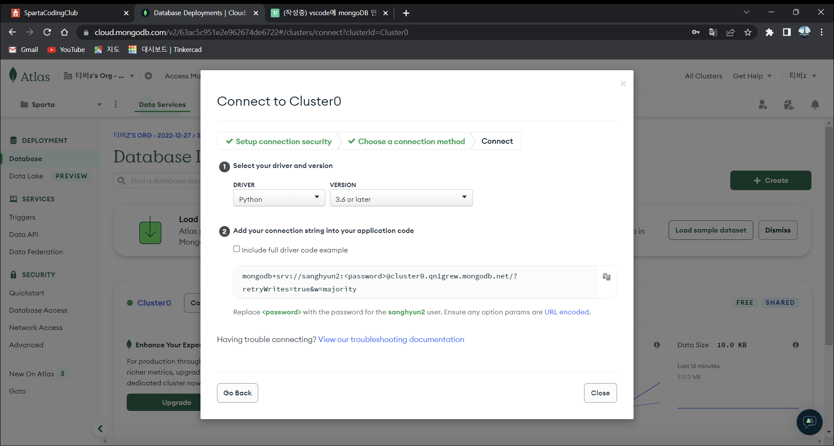Open the DRIVER dropdown showing Python

point(279,198)
